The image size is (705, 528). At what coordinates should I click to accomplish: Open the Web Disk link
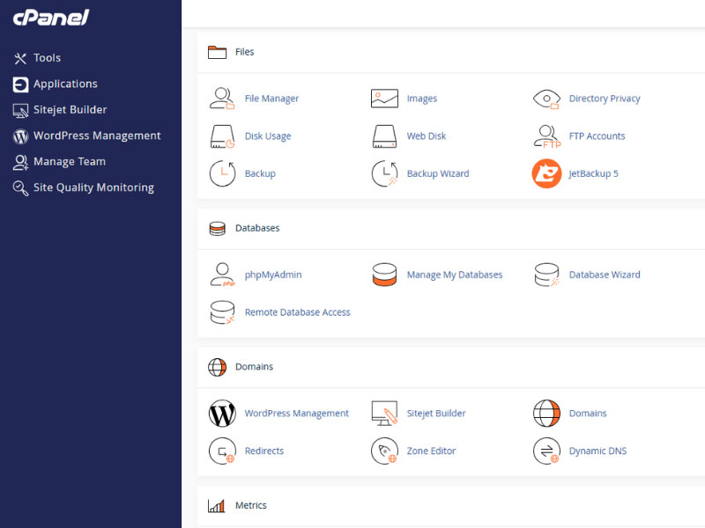(427, 136)
